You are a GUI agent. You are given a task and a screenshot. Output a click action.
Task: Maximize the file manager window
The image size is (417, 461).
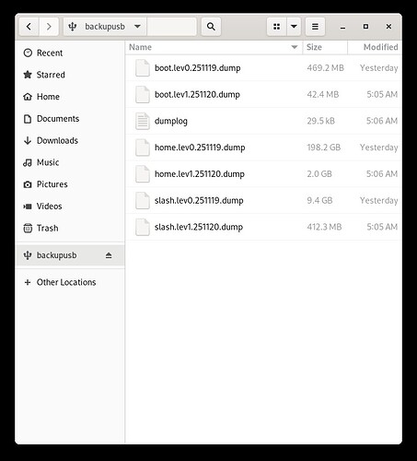coord(365,27)
